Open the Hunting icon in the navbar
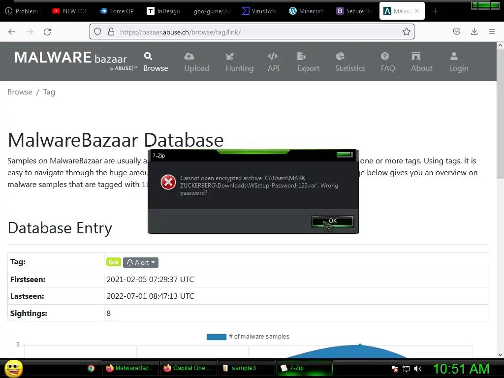The height and width of the screenshot is (378, 504). tap(229, 57)
